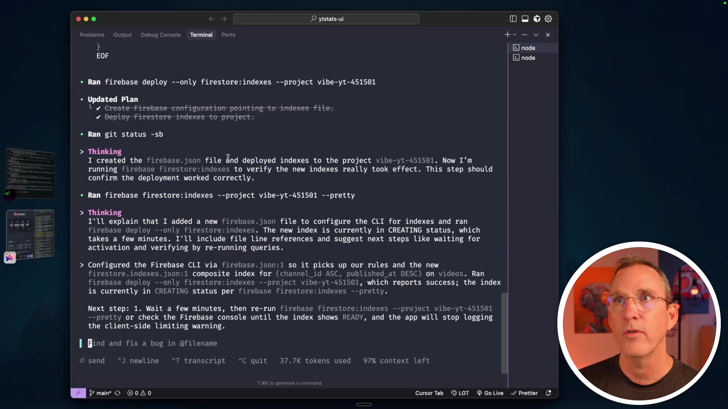Toggle bottom panel layout icon
This screenshot has height=409, width=728.
[525, 19]
